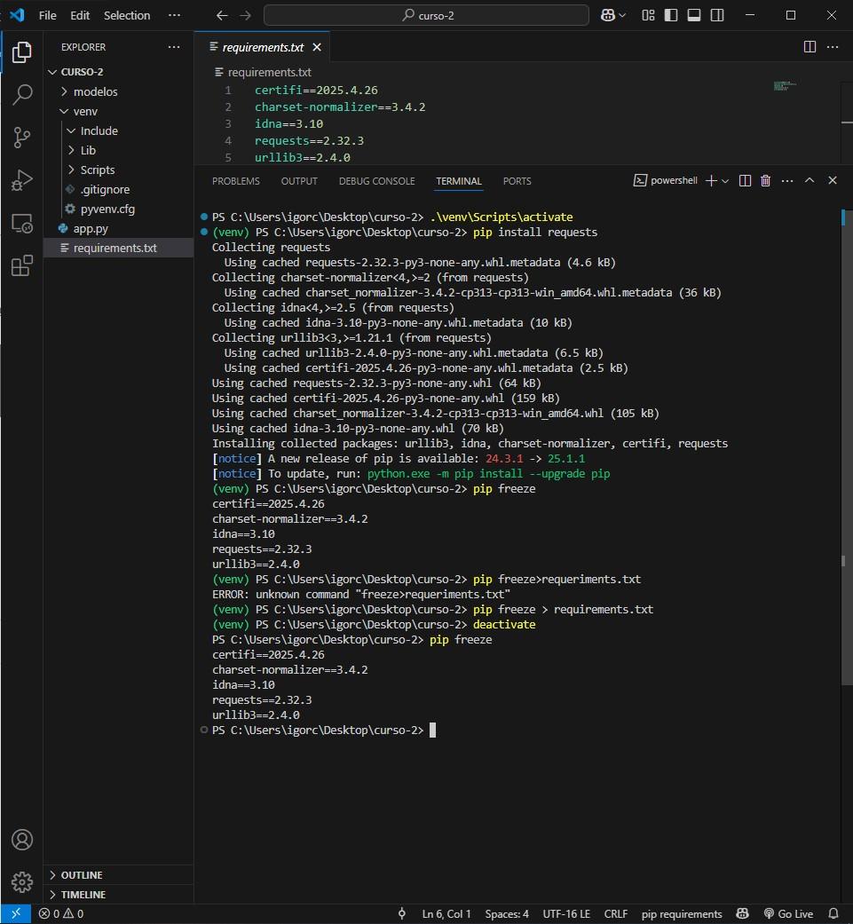Screen dimensions: 853x924
Task: Toggle secondary side bar visibility
Action: click(x=717, y=15)
